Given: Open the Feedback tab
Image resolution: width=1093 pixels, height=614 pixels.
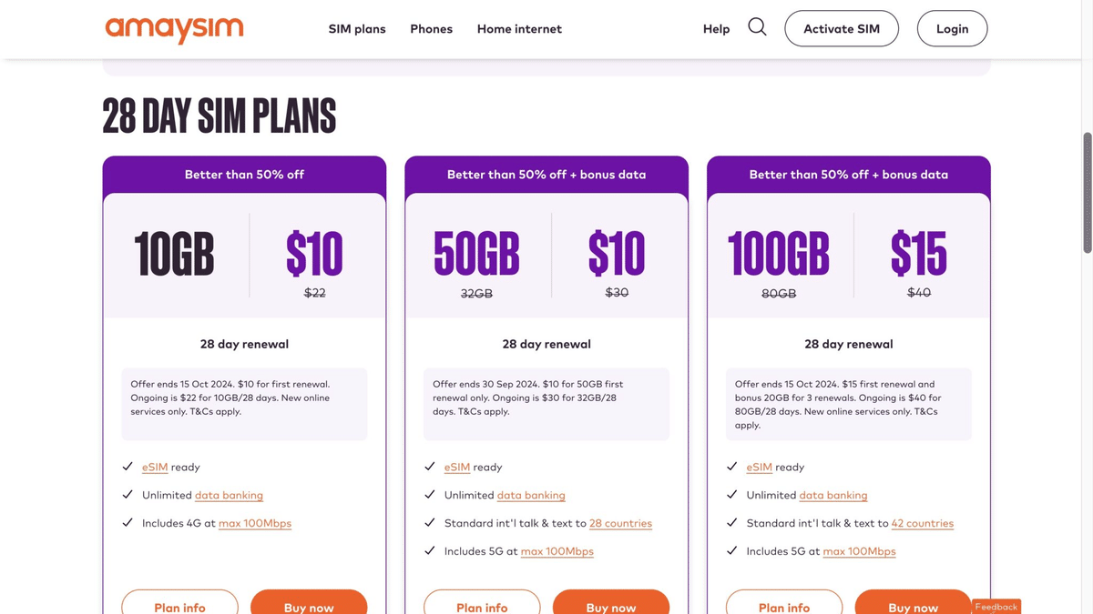Looking at the screenshot, I should click(x=996, y=607).
